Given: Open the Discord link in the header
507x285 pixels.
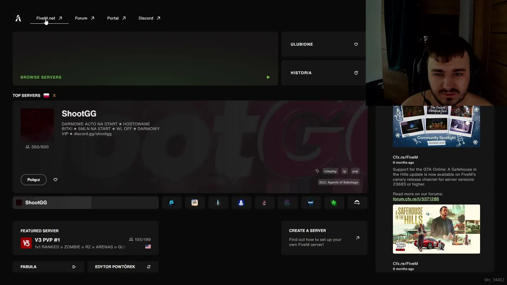Looking at the screenshot, I should point(149,18).
